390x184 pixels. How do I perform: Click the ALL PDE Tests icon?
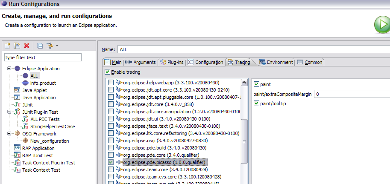coord(25,119)
